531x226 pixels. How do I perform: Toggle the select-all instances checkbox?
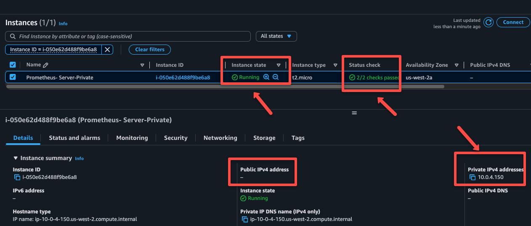(x=13, y=65)
